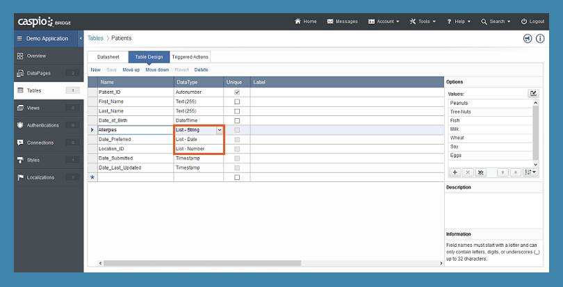Select Tables in the sidebar

click(49, 90)
